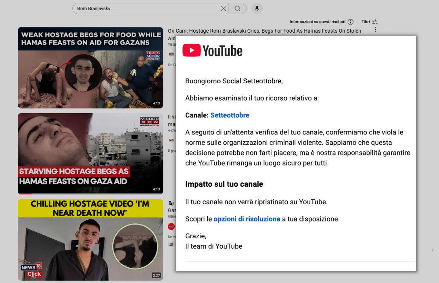Click the YouTube logo in the email
Image resolution: width=439 pixels, height=283 pixels.
(213, 51)
